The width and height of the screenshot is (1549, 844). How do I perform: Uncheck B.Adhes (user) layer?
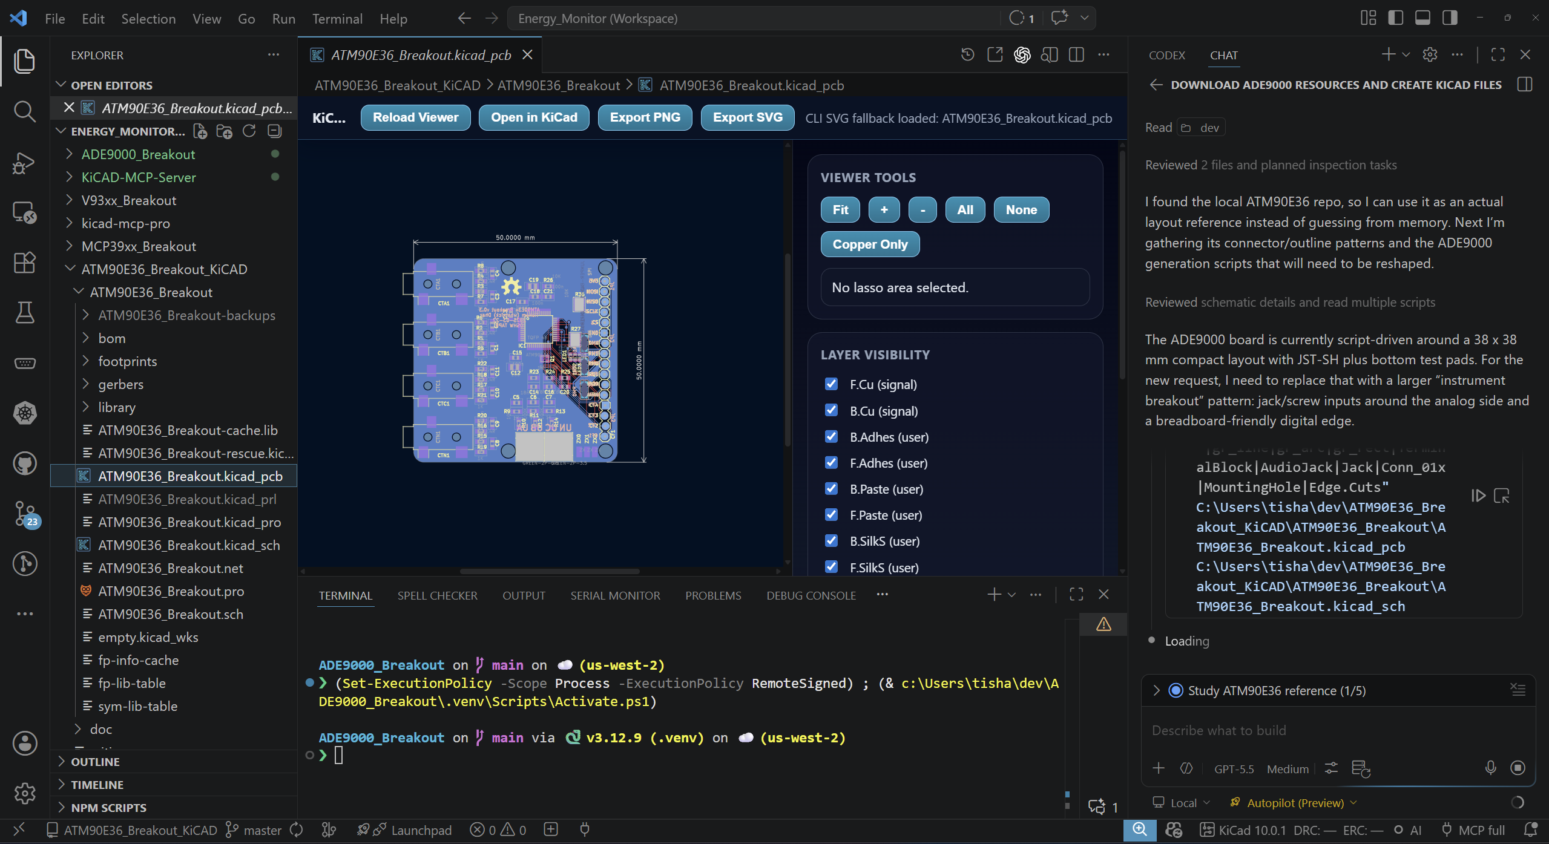(831, 436)
